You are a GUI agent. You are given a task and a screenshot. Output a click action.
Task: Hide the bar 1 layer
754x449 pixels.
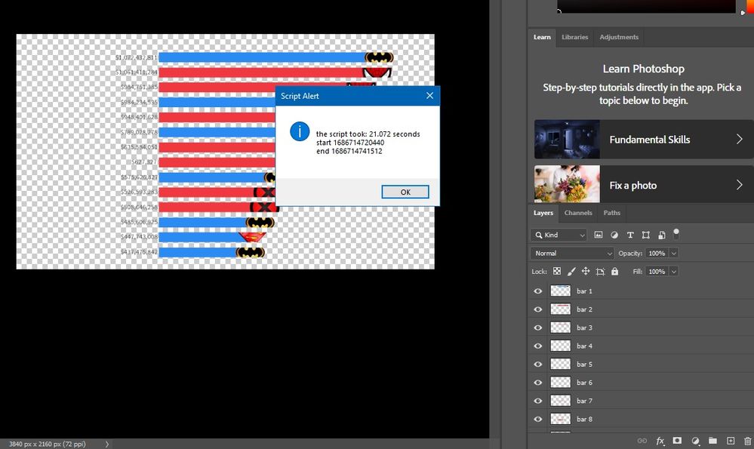pyautogui.click(x=537, y=291)
